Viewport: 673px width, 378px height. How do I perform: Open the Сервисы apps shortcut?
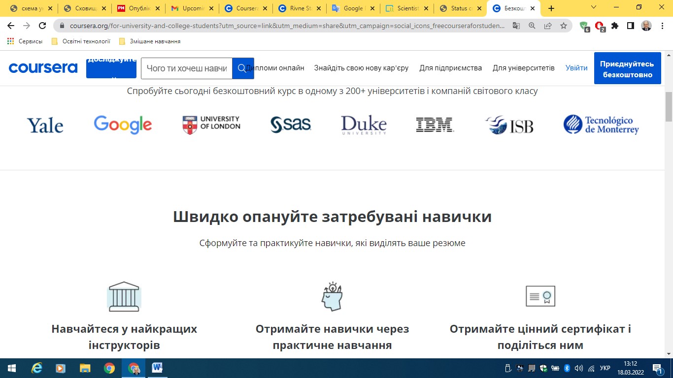[x=25, y=41]
